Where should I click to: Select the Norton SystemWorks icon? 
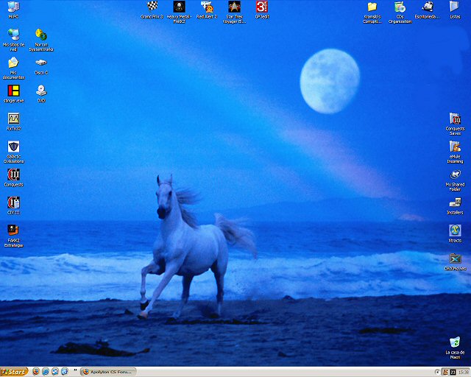41,35
